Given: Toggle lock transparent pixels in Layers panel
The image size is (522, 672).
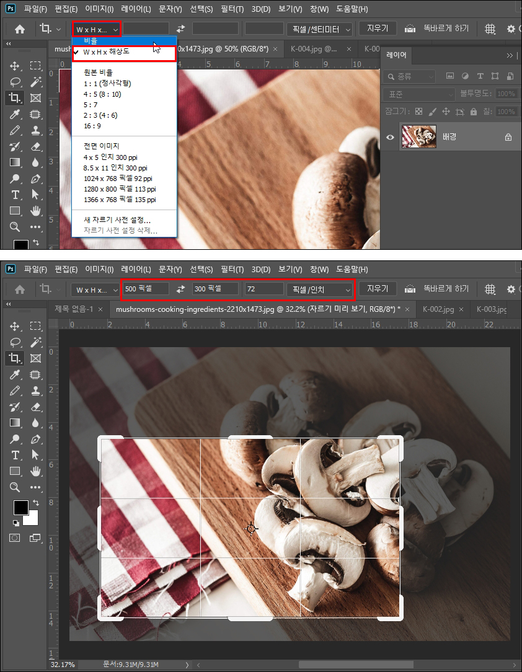Looking at the screenshot, I should (418, 112).
